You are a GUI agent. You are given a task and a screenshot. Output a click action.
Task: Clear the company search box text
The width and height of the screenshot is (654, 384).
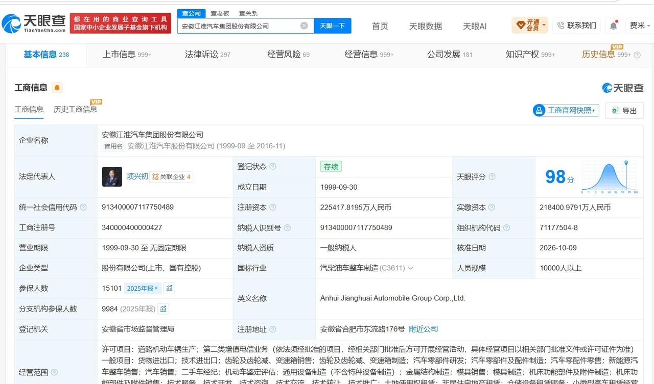(x=304, y=25)
